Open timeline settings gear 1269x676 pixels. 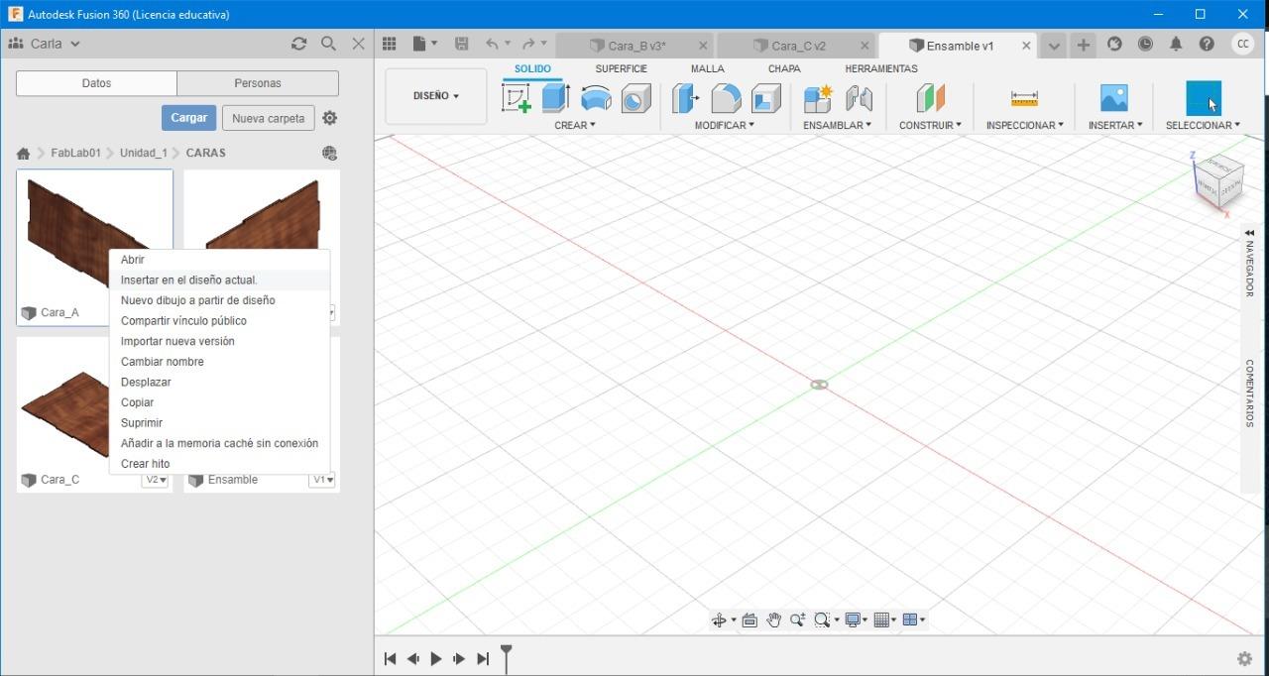[1245, 659]
